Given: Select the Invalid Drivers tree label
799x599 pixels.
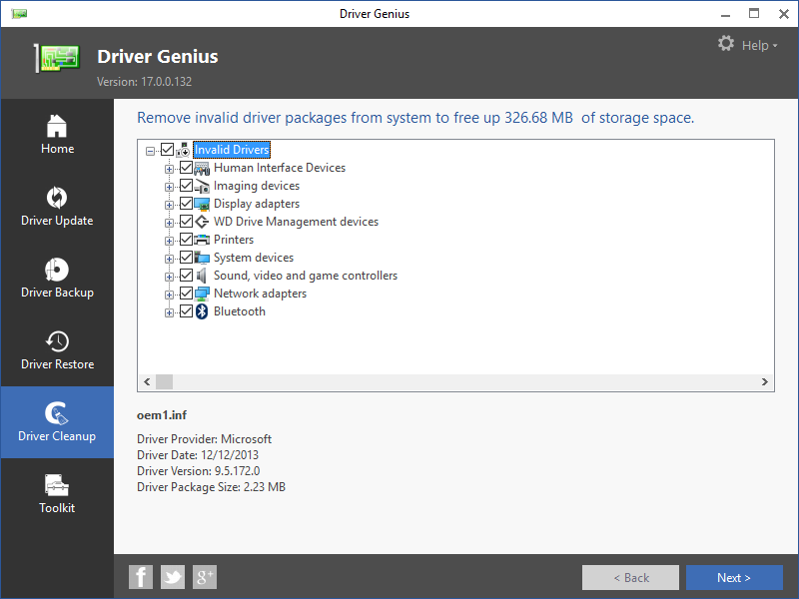Looking at the screenshot, I should click(x=232, y=150).
